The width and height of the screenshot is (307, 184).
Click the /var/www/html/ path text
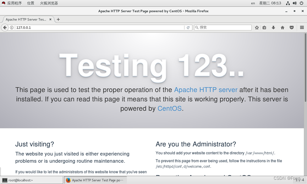tap(260, 153)
